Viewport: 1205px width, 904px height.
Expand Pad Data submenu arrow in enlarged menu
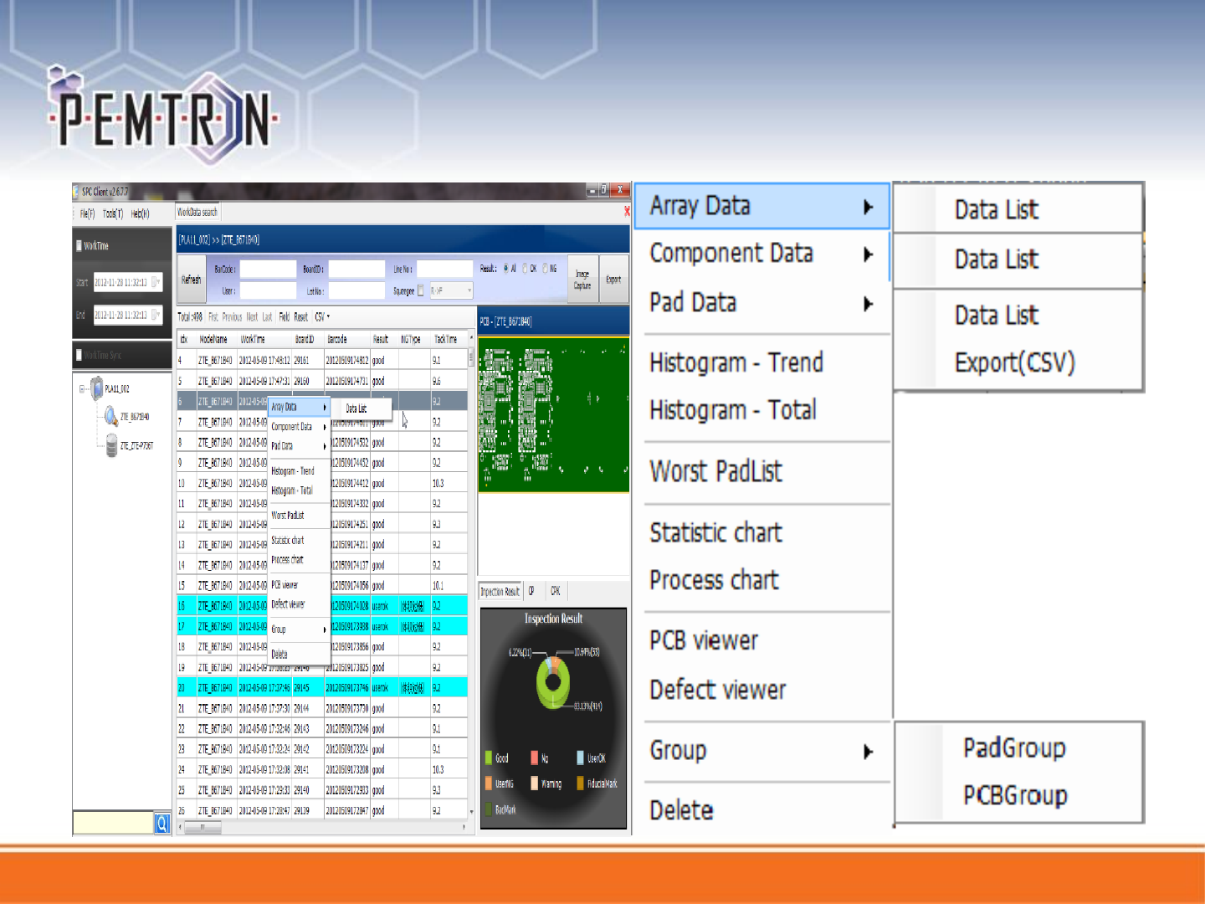click(869, 304)
